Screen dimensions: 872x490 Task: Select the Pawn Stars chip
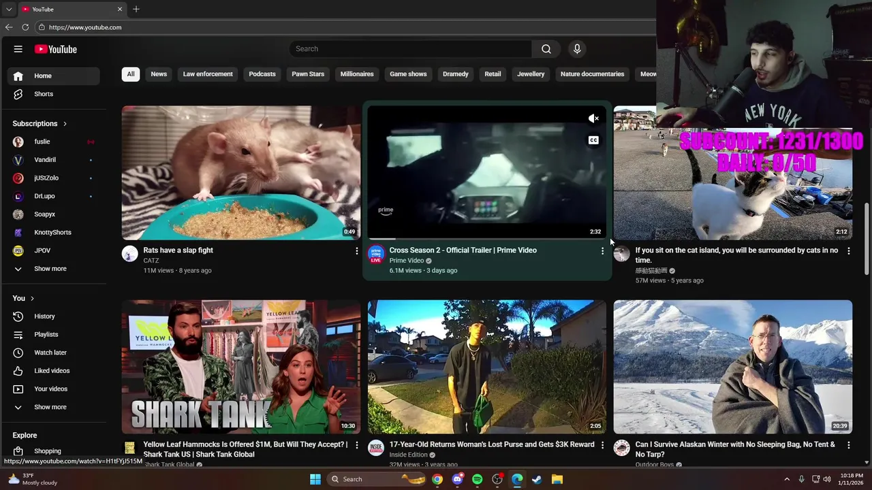click(308, 74)
